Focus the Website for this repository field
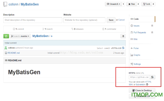Screen dimensions: 164x101 click(x=84, y=20)
